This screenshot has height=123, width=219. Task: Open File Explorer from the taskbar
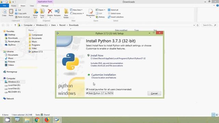click(x=27, y=120)
